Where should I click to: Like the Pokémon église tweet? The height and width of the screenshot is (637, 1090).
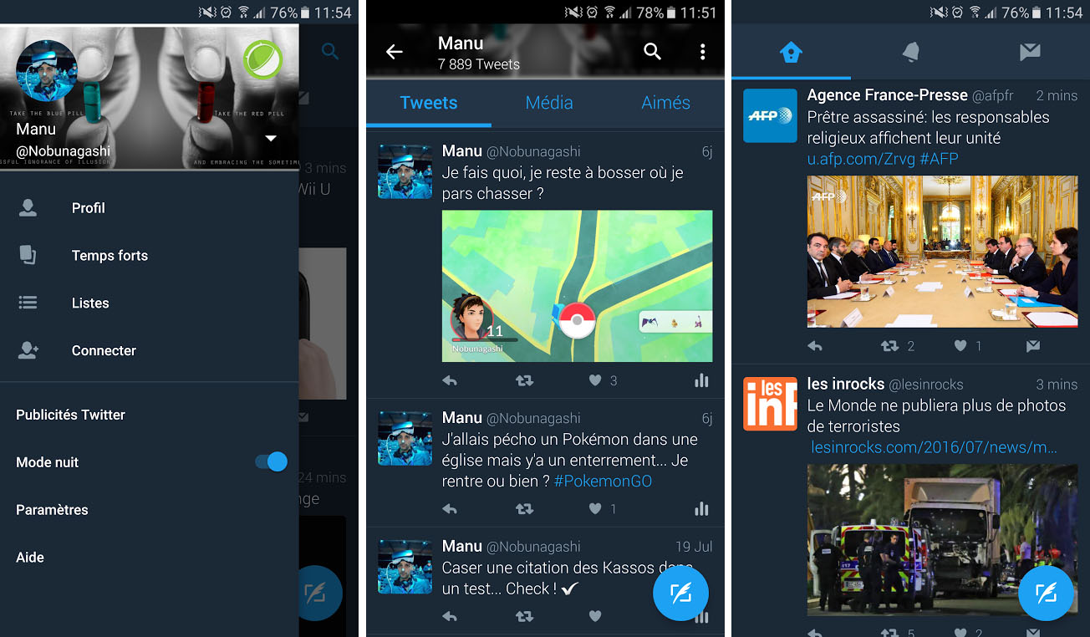(x=595, y=508)
